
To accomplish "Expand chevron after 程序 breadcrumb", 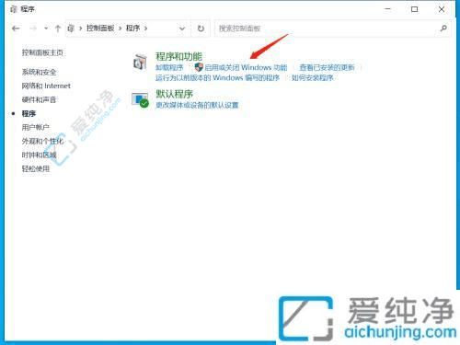I will pyautogui.click(x=145, y=29).
